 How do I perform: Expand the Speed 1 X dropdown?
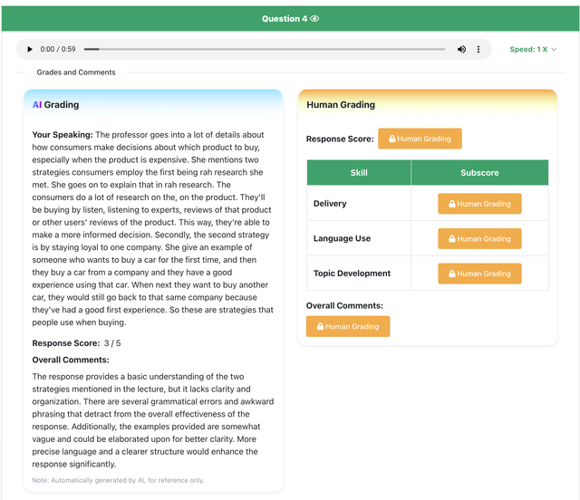point(532,49)
